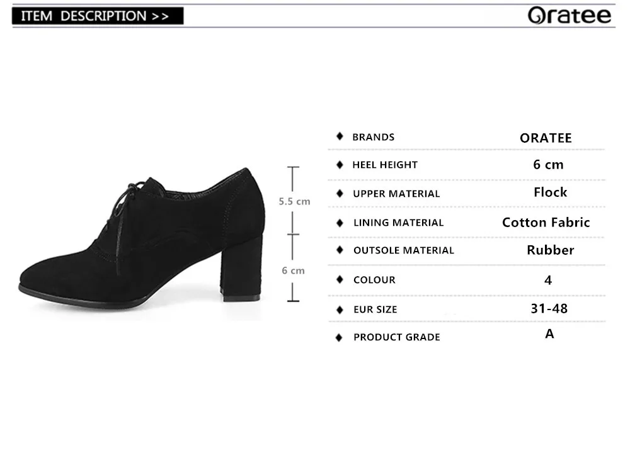
Task: Click the diamond bullet beside EUR SIZE
Action: (x=340, y=309)
